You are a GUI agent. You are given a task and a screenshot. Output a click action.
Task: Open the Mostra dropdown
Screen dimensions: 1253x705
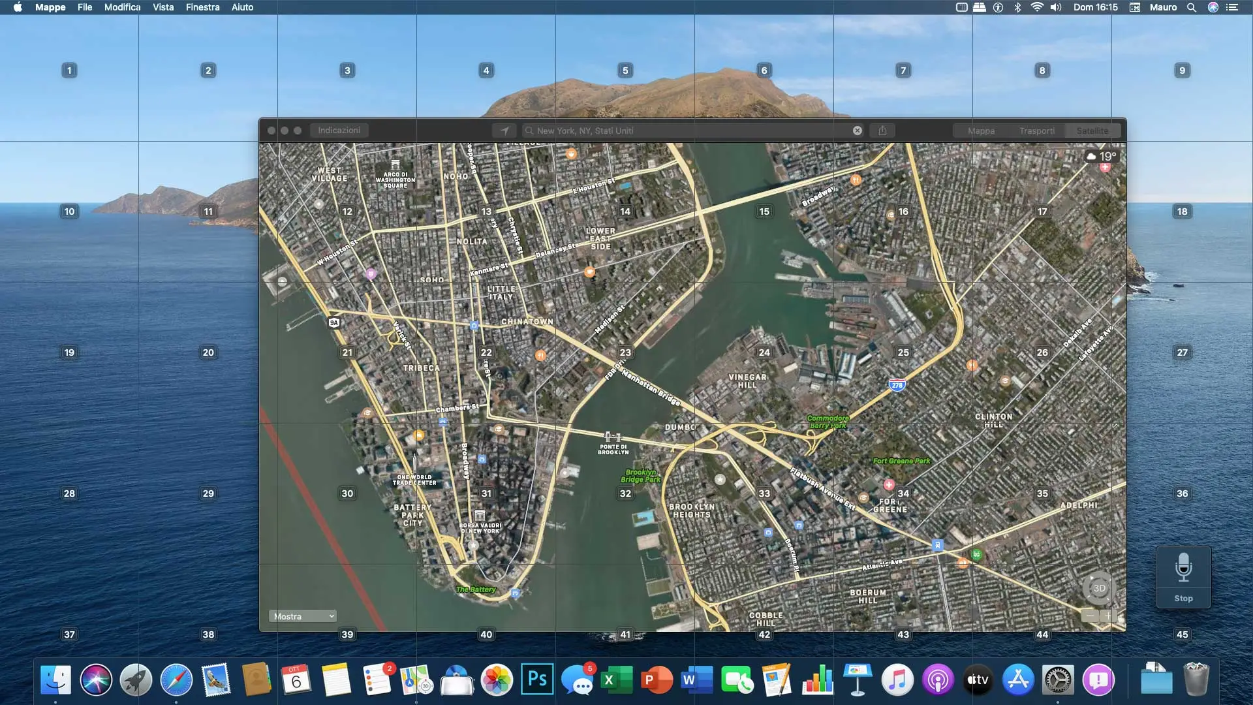pyautogui.click(x=302, y=616)
